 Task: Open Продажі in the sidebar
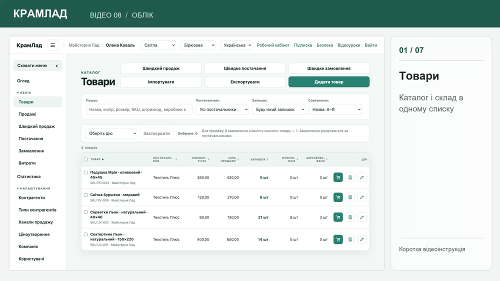(x=27, y=114)
